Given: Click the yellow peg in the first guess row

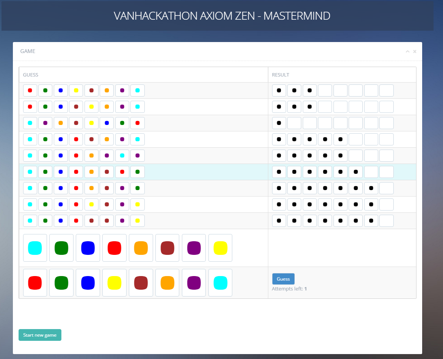Looking at the screenshot, I should coord(76,90).
